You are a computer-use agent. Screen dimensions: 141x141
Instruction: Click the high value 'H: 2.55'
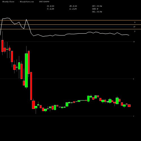click(73, 6)
